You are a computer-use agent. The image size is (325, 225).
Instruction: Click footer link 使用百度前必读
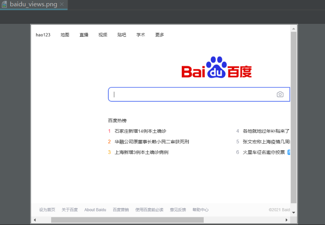coord(149,210)
